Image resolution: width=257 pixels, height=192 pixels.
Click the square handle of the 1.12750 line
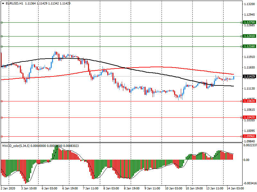tap(2, 22)
